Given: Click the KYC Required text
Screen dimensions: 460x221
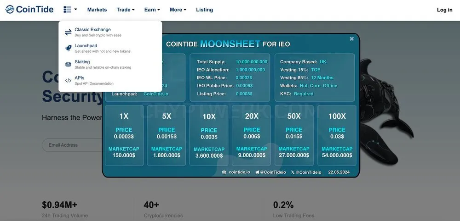Looking at the screenshot, I should (297, 94).
